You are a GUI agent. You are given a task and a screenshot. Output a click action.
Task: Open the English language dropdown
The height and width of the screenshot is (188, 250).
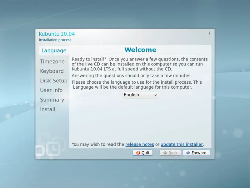pos(140,95)
